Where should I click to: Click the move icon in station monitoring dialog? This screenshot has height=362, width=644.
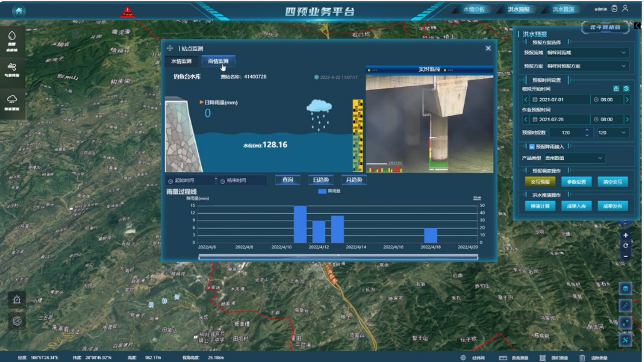tap(169, 49)
